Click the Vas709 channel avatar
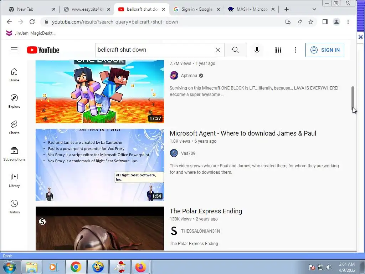The image size is (365, 274). (x=174, y=153)
